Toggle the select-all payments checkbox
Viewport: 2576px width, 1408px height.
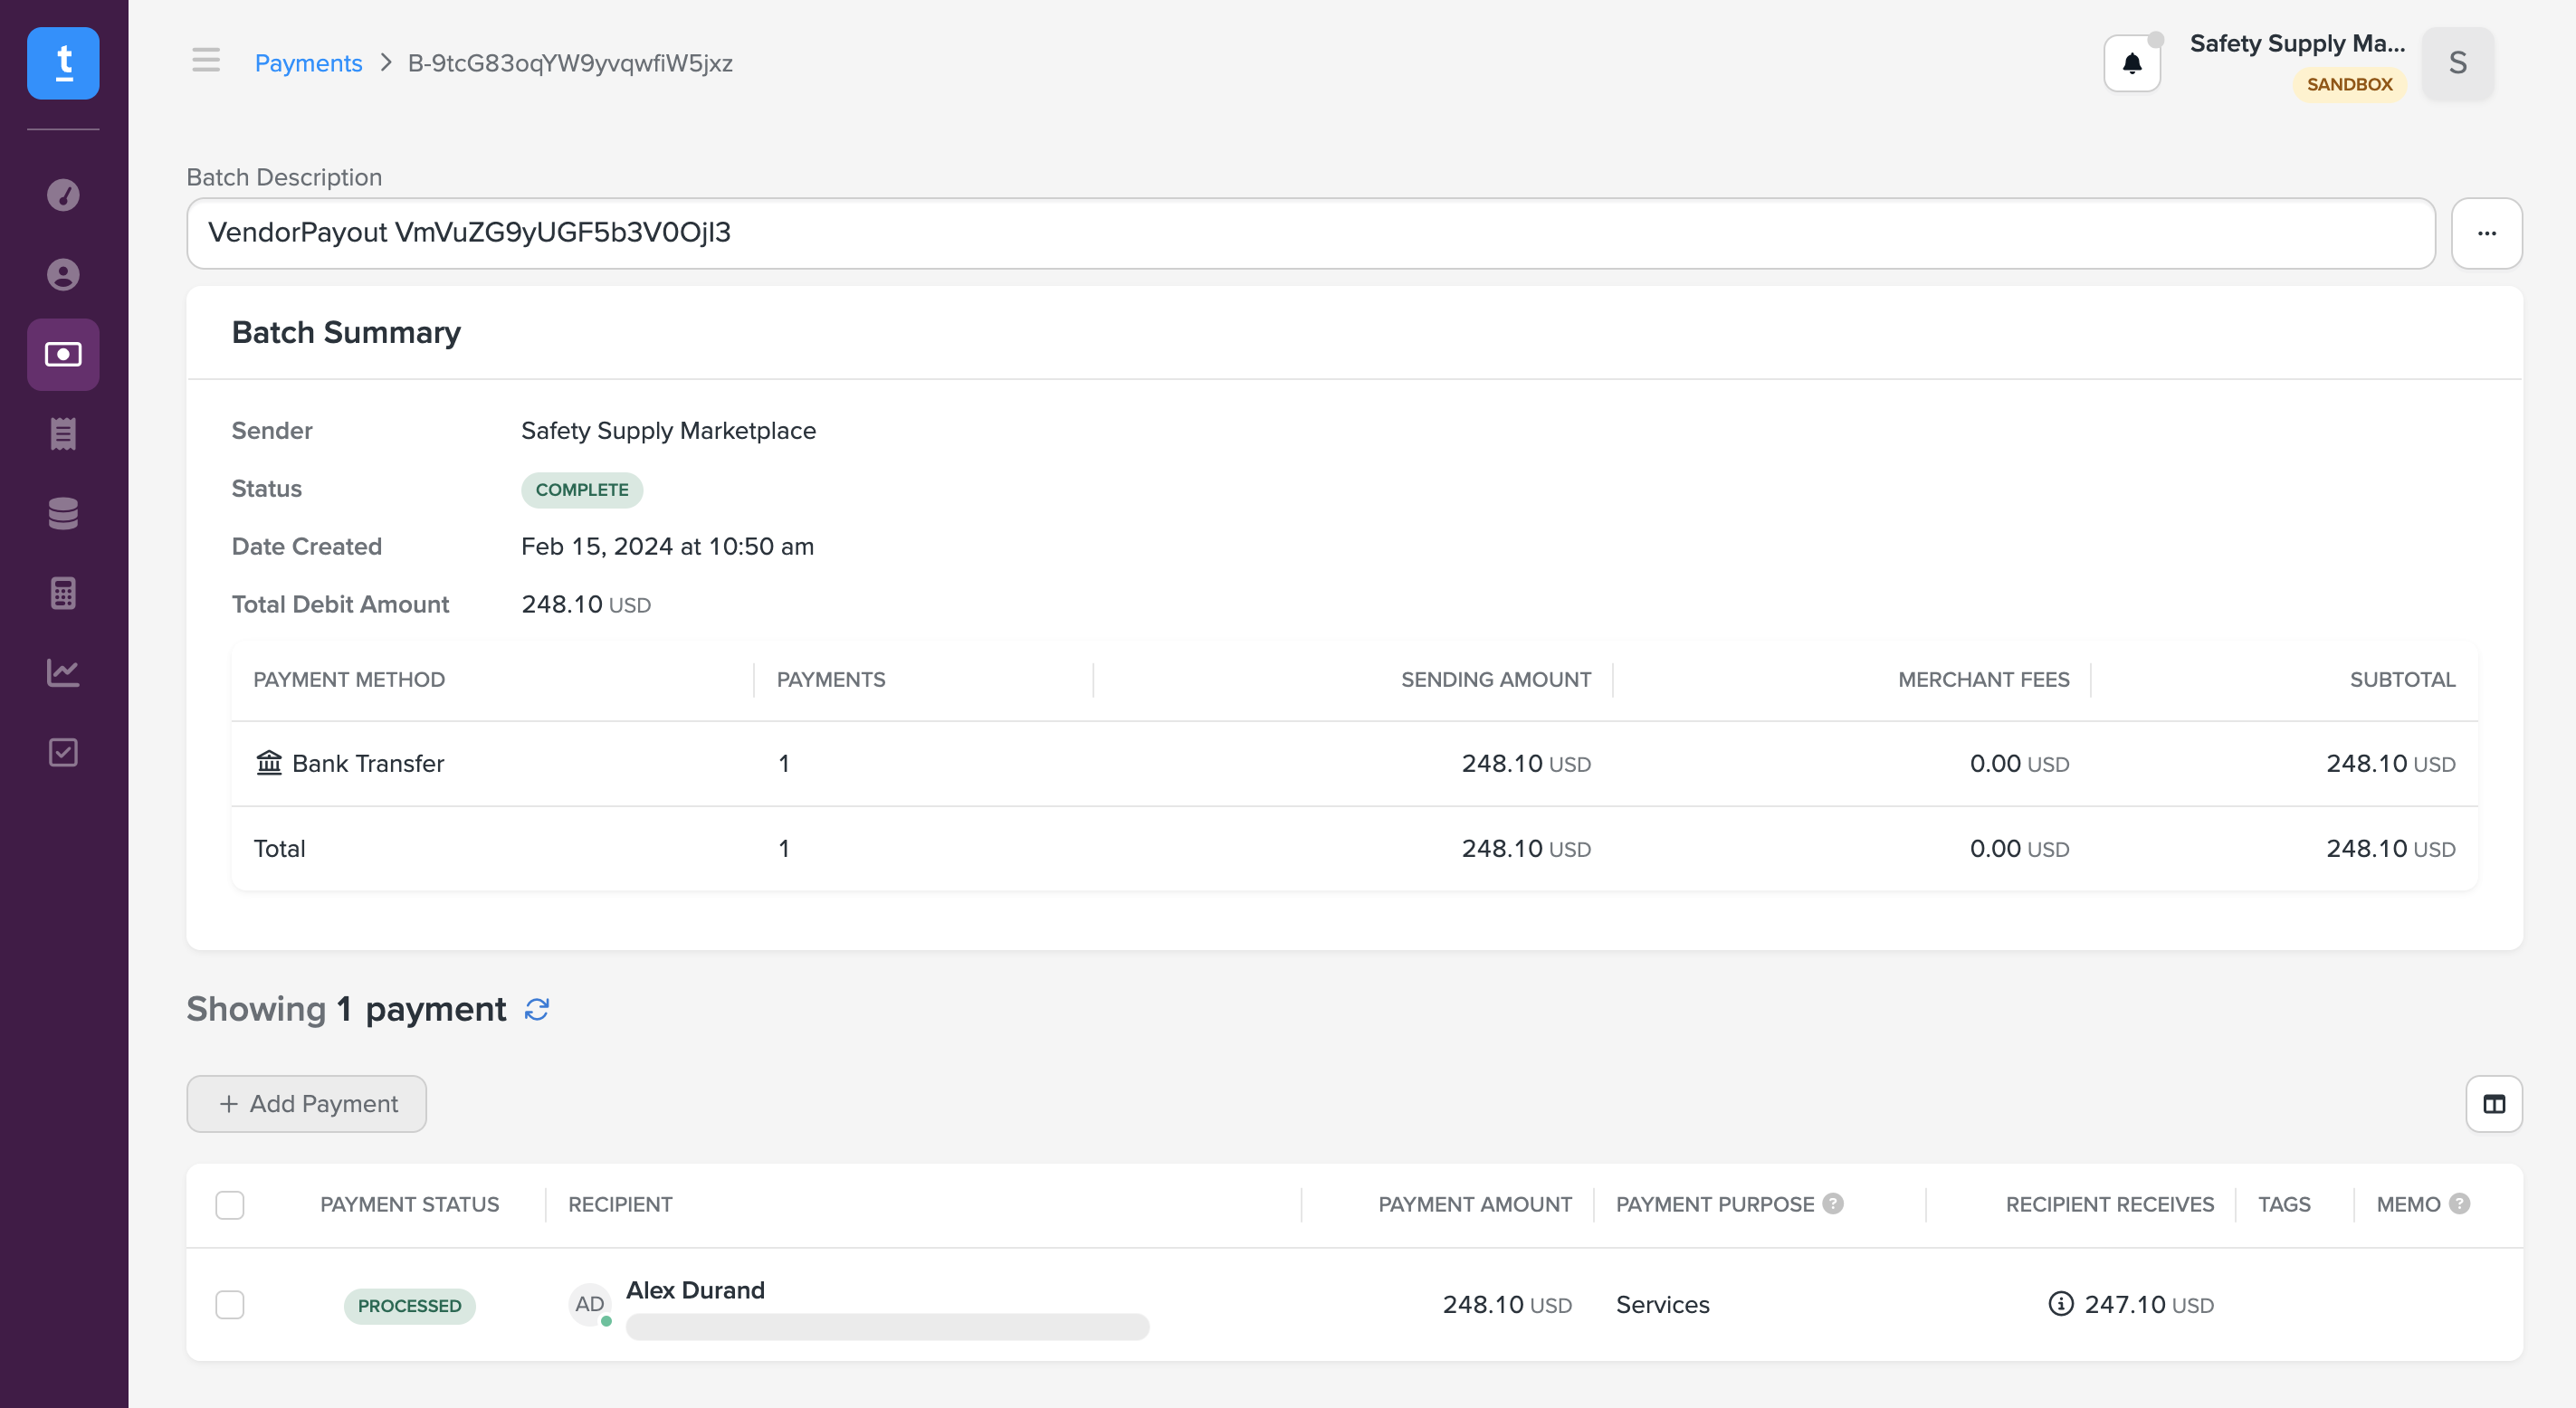click(230, 1205)
